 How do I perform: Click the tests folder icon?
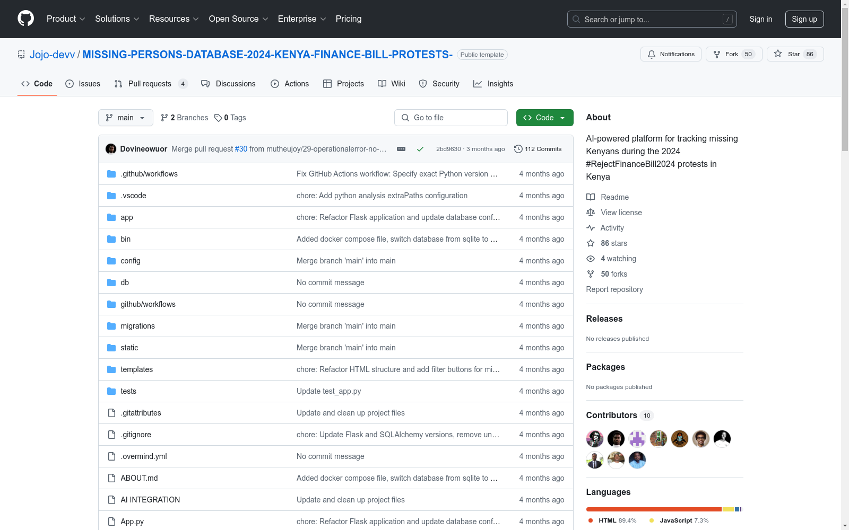pos(111,391)
